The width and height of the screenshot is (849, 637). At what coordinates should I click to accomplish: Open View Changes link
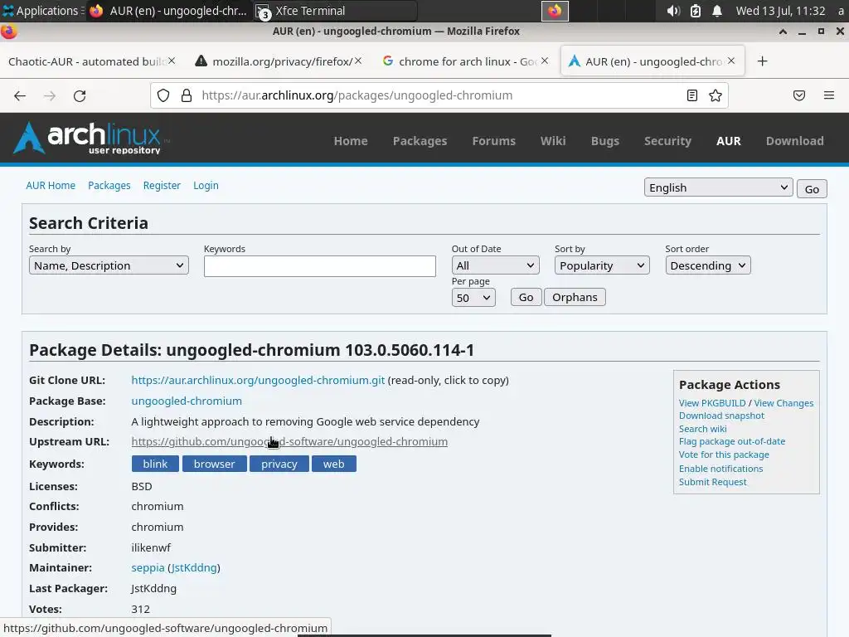[x=784, y=403]
